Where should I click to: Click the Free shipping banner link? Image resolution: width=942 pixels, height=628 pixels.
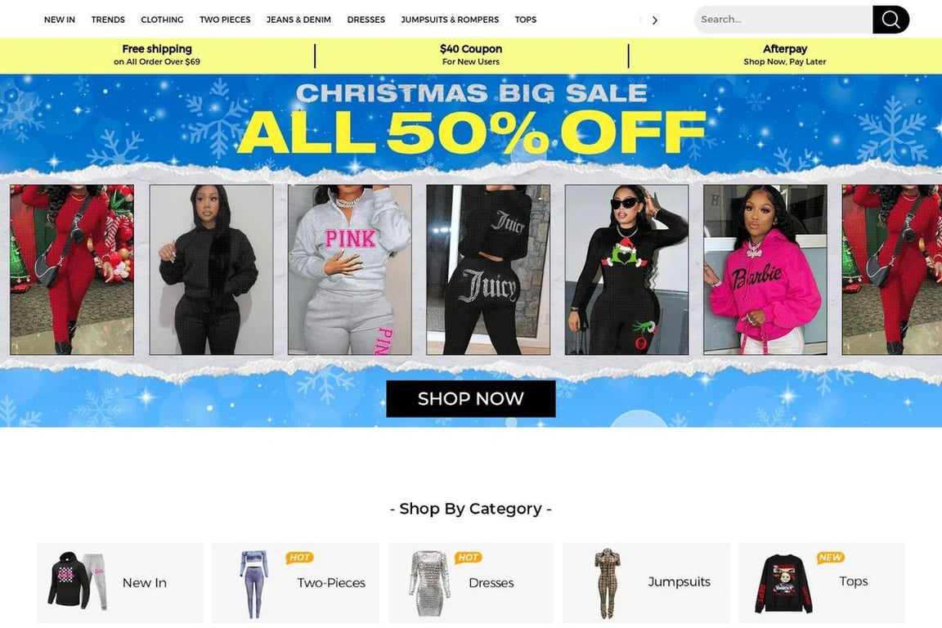(x=157, y=55)
